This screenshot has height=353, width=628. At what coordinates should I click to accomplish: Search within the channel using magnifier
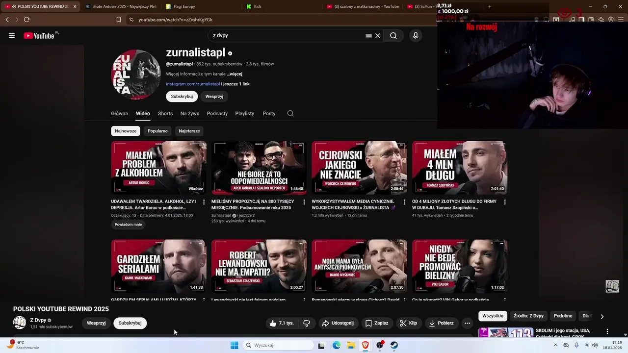[290, 113]
